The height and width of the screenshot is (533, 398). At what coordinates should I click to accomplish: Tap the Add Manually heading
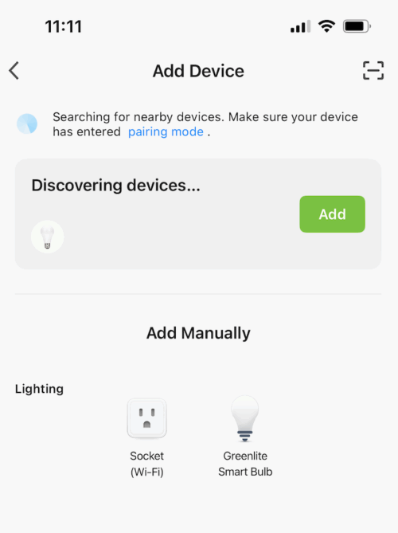198,333
